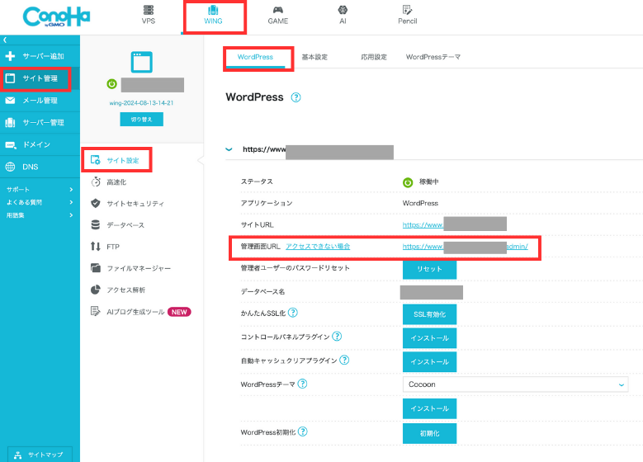This screenshot has height=462, width=643.
Task: Click the リセット password button
Action: (429, 269)
